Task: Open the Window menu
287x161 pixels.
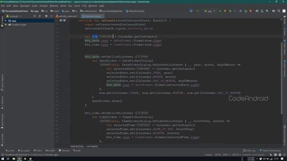Action: (x=93, y=6)
